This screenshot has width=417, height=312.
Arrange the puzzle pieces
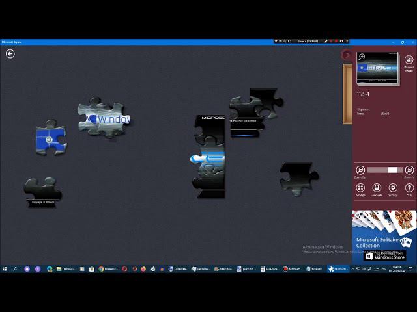point(360,189)
